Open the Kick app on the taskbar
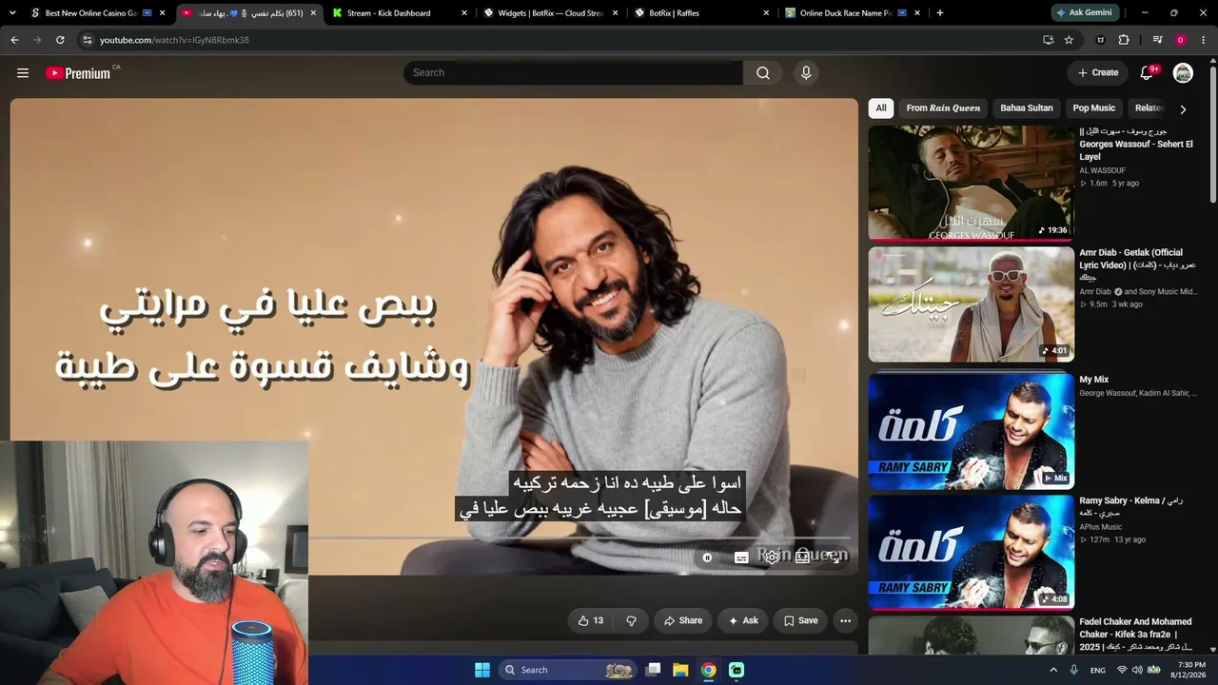This screenshot has height=685, width=1218. [x=737, y=670]
